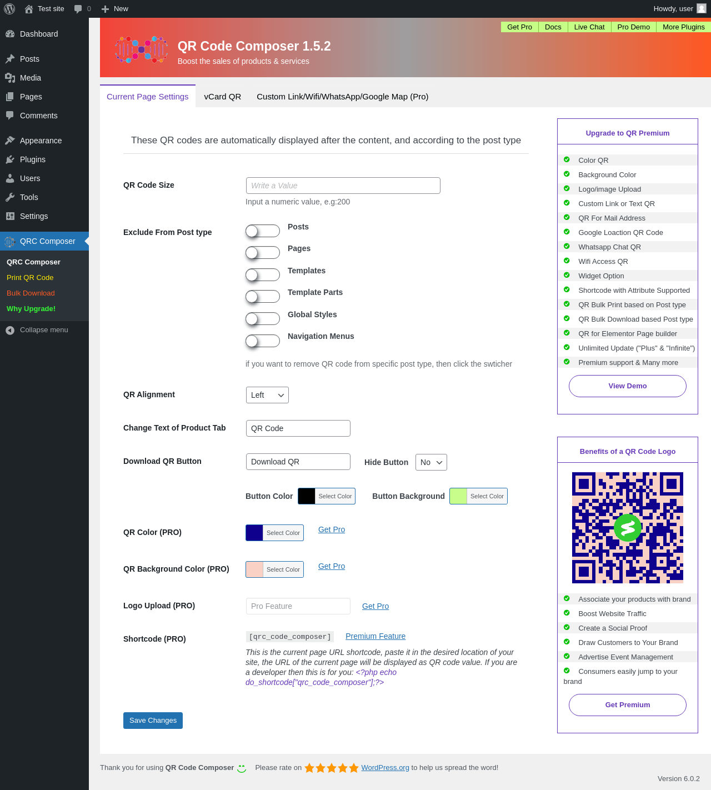
Task: Click the five-star rating icons in footer
Action: (332, 768)
